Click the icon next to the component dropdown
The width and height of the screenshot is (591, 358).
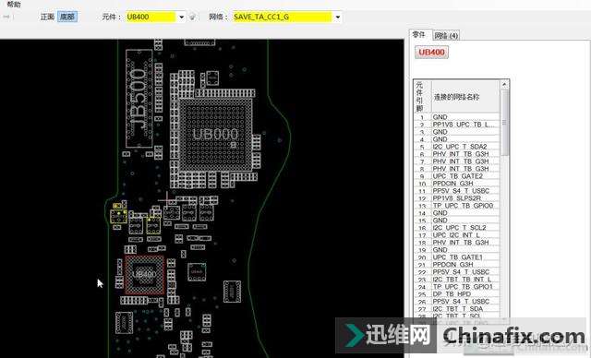pos(192,17)
